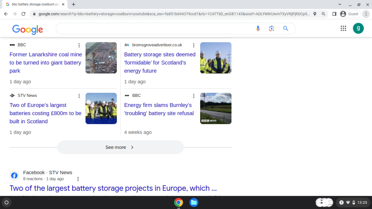Click into the Google search box
The image size is (372, 209).
154,29
